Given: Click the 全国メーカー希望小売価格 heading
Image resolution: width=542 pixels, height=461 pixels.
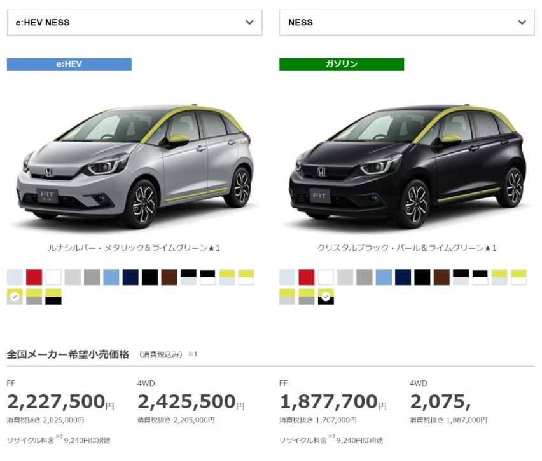Looking at the screenshot, I should click(x=68, y=354).
